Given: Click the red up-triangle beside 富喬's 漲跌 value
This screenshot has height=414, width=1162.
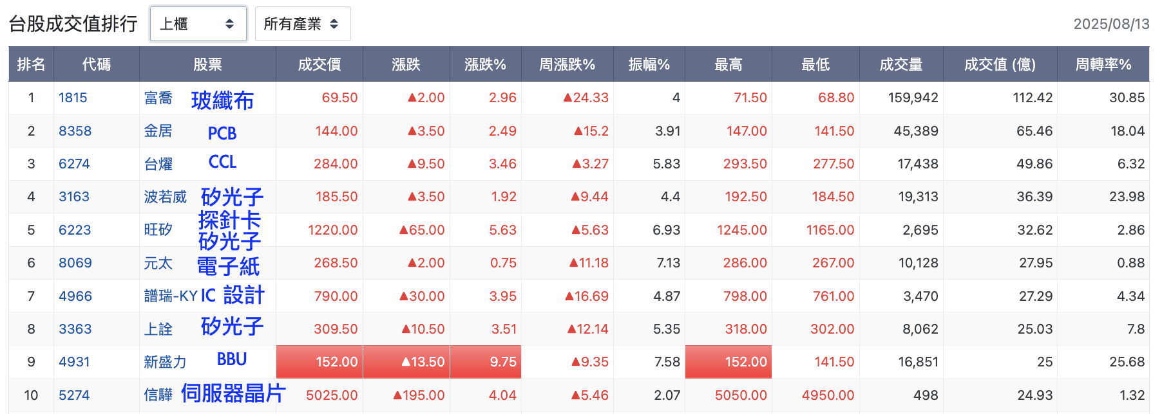Looking at the screenshot, I should 410,98.
